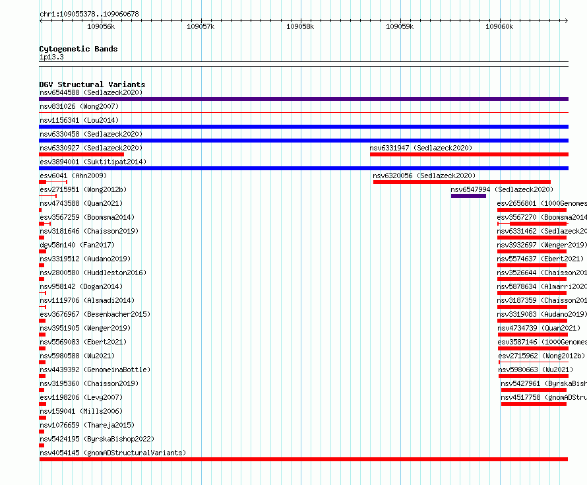The height and width of the screenshot is (485, 587).
Task: Open the esv3676967 (Besenbacher2015) label
Action: [95, 314]
